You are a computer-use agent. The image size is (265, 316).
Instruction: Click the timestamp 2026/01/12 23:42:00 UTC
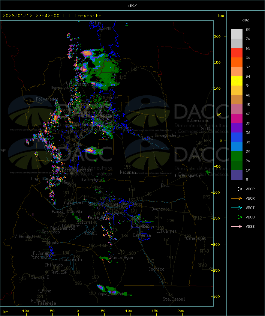(x=37, y=16)
